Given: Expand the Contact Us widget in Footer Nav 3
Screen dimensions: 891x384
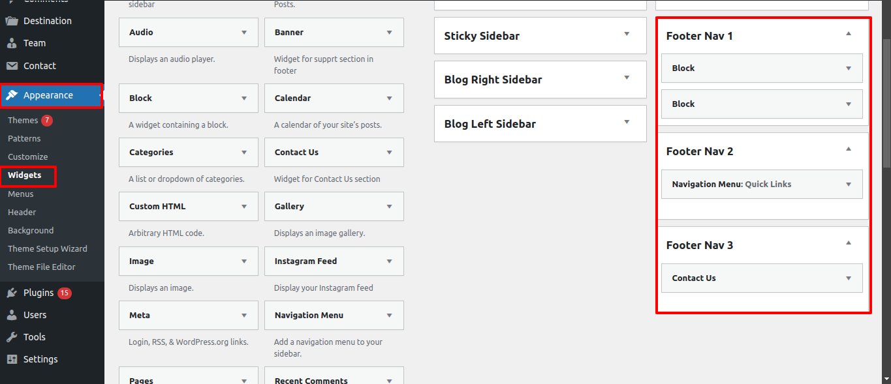Looking at the screenshot, I should [762, 278].
